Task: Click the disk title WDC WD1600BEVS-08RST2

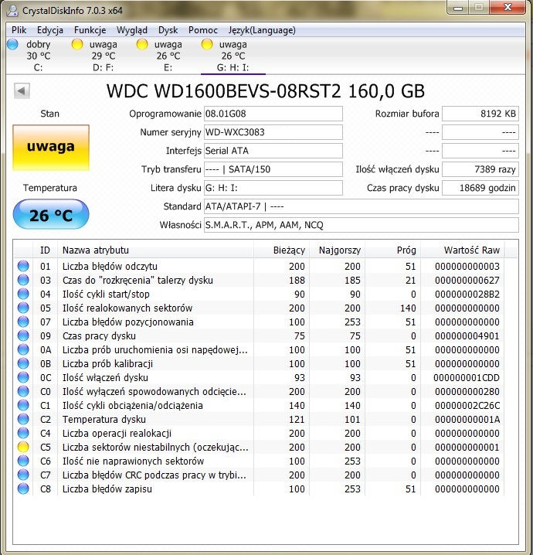Action: [x=265, y=91]
